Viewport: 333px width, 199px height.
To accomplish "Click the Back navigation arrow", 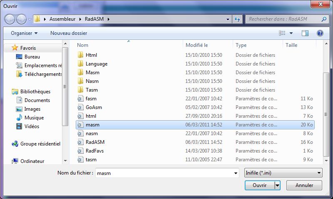I will (10, 19).
